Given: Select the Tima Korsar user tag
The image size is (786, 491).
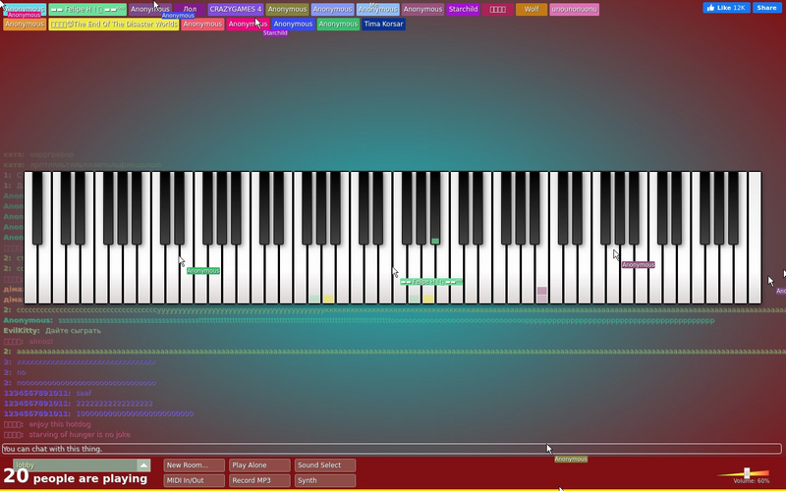Looking at the screenshot, I should pos(383,24).
